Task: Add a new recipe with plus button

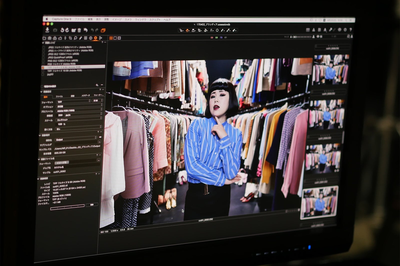Action: 97,85
